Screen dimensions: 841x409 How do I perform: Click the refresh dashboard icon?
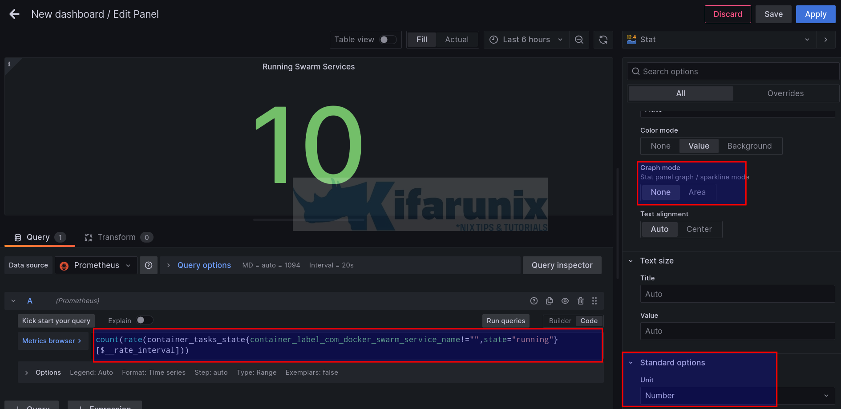pyautogui.click(x=603, y=40)
